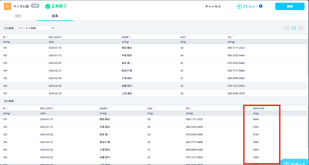Viewport: 309px width, 165px height.
Task: Click the green 正常終了 checkmark icon
Action: 48,6
